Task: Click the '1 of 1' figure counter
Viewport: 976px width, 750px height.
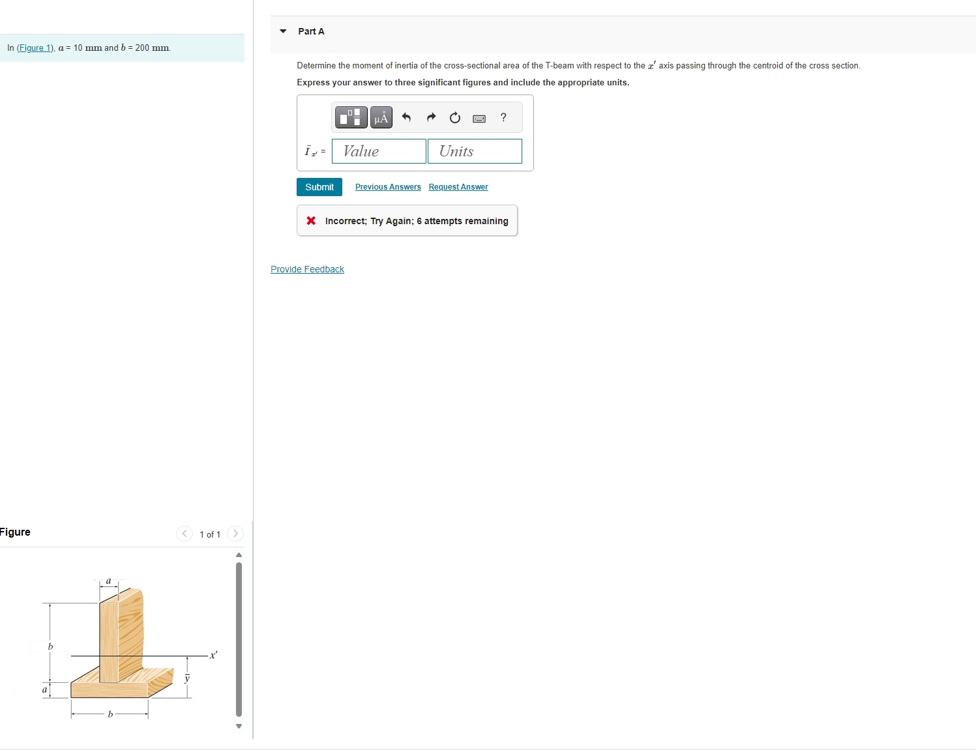Action: click(x=210, y=534)
